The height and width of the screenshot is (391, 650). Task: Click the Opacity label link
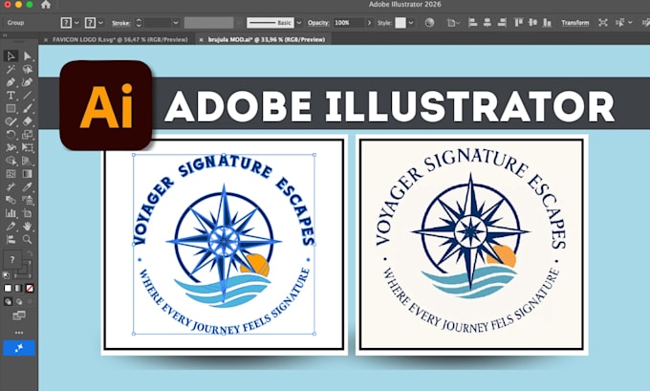point(318,23)
